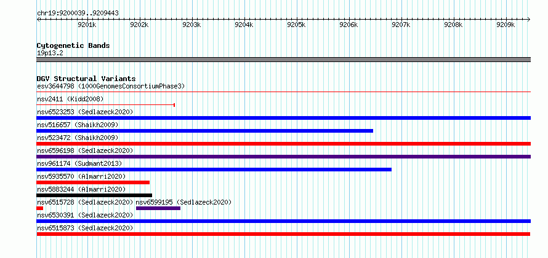This screenshot has height=258, width=548.
Task: Click the DGV Structural Variants track title
Action: click(86, 79)
